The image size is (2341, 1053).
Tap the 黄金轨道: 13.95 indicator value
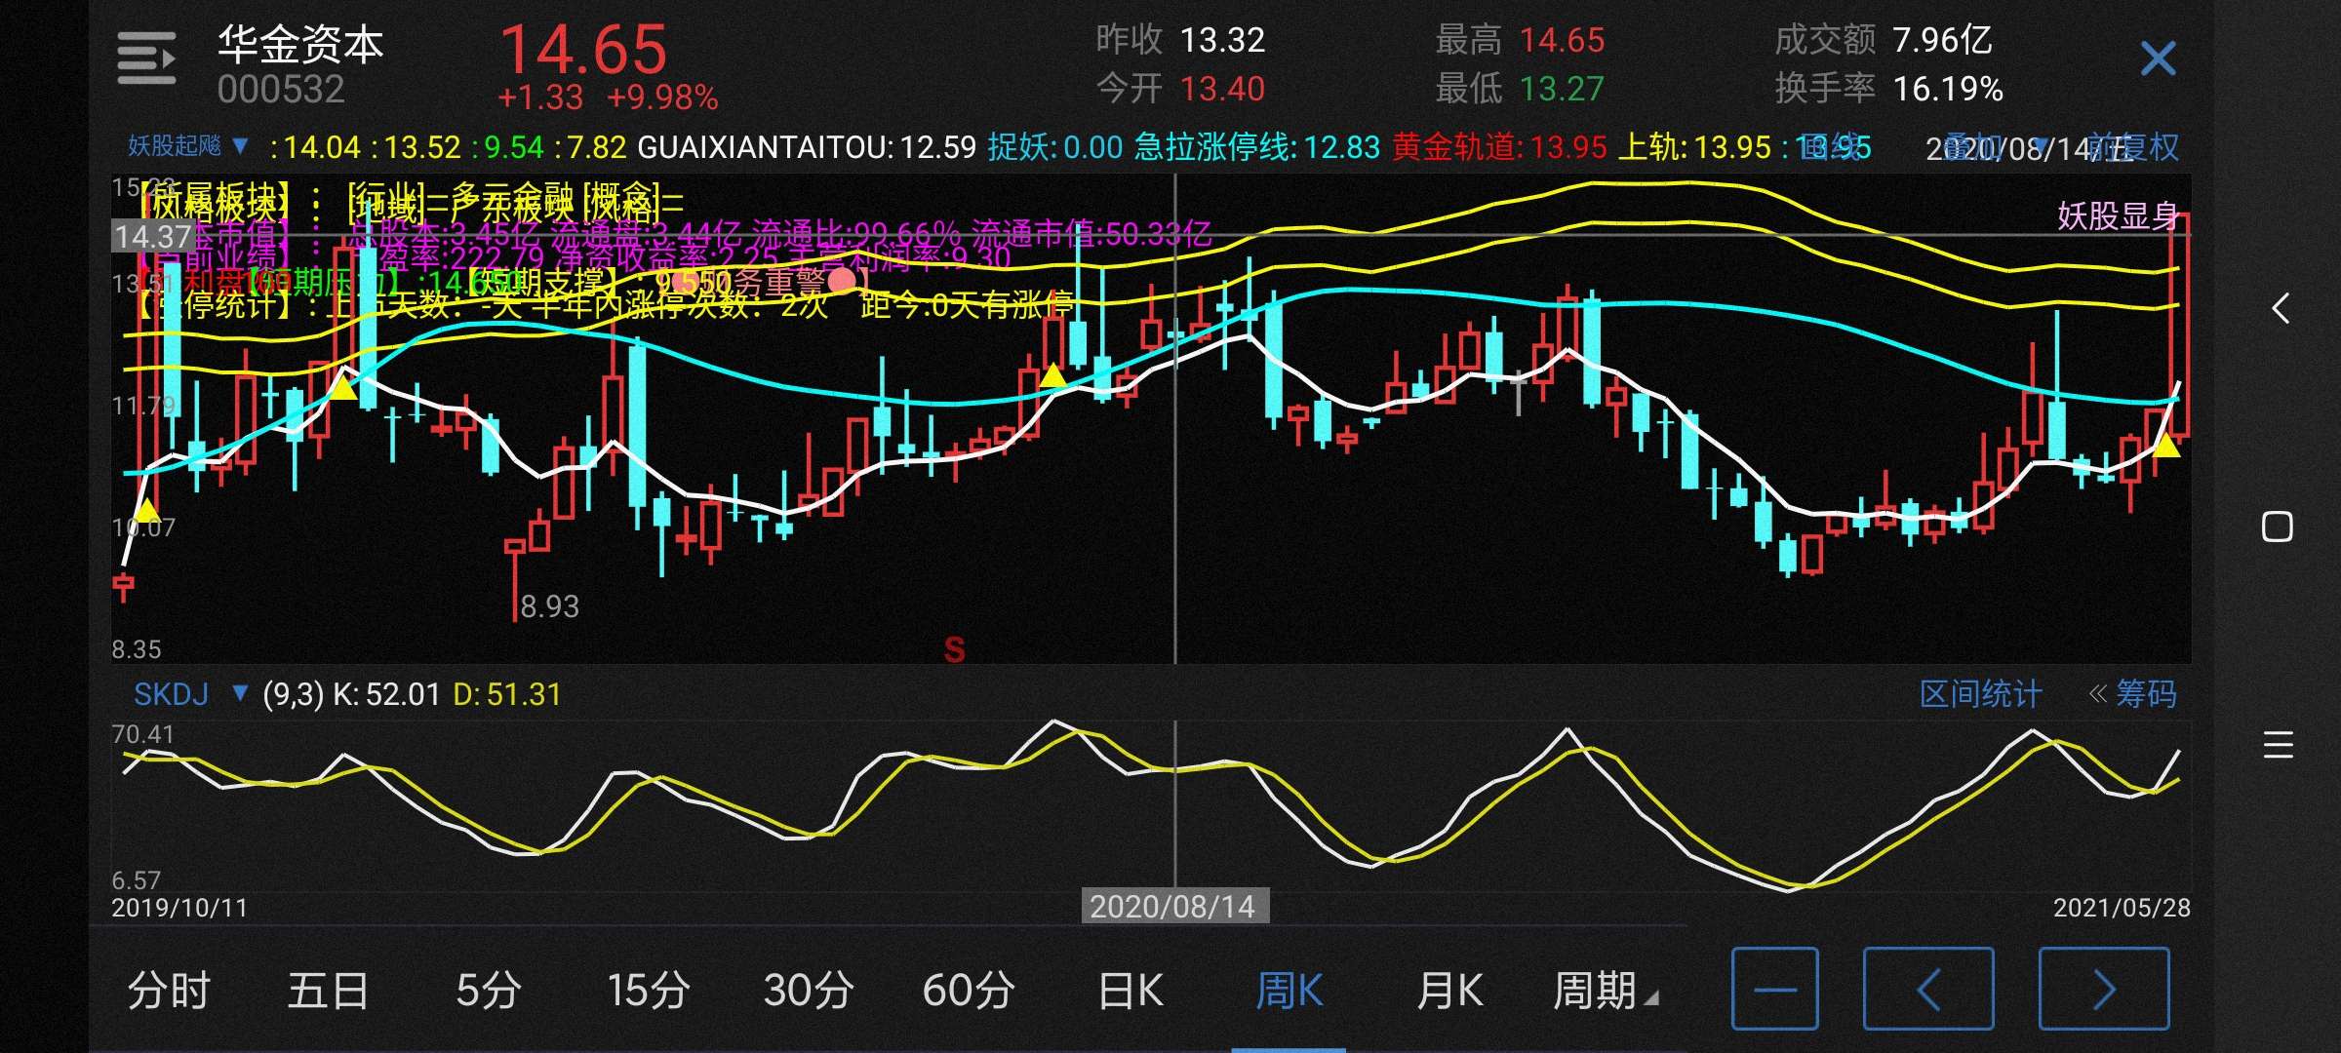[1499, 147]
